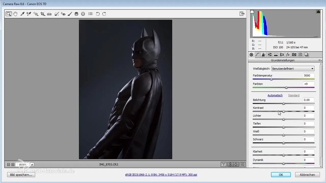326x183 pixels.
Task: Click the Schwarz value field
Action: point(308,139)
